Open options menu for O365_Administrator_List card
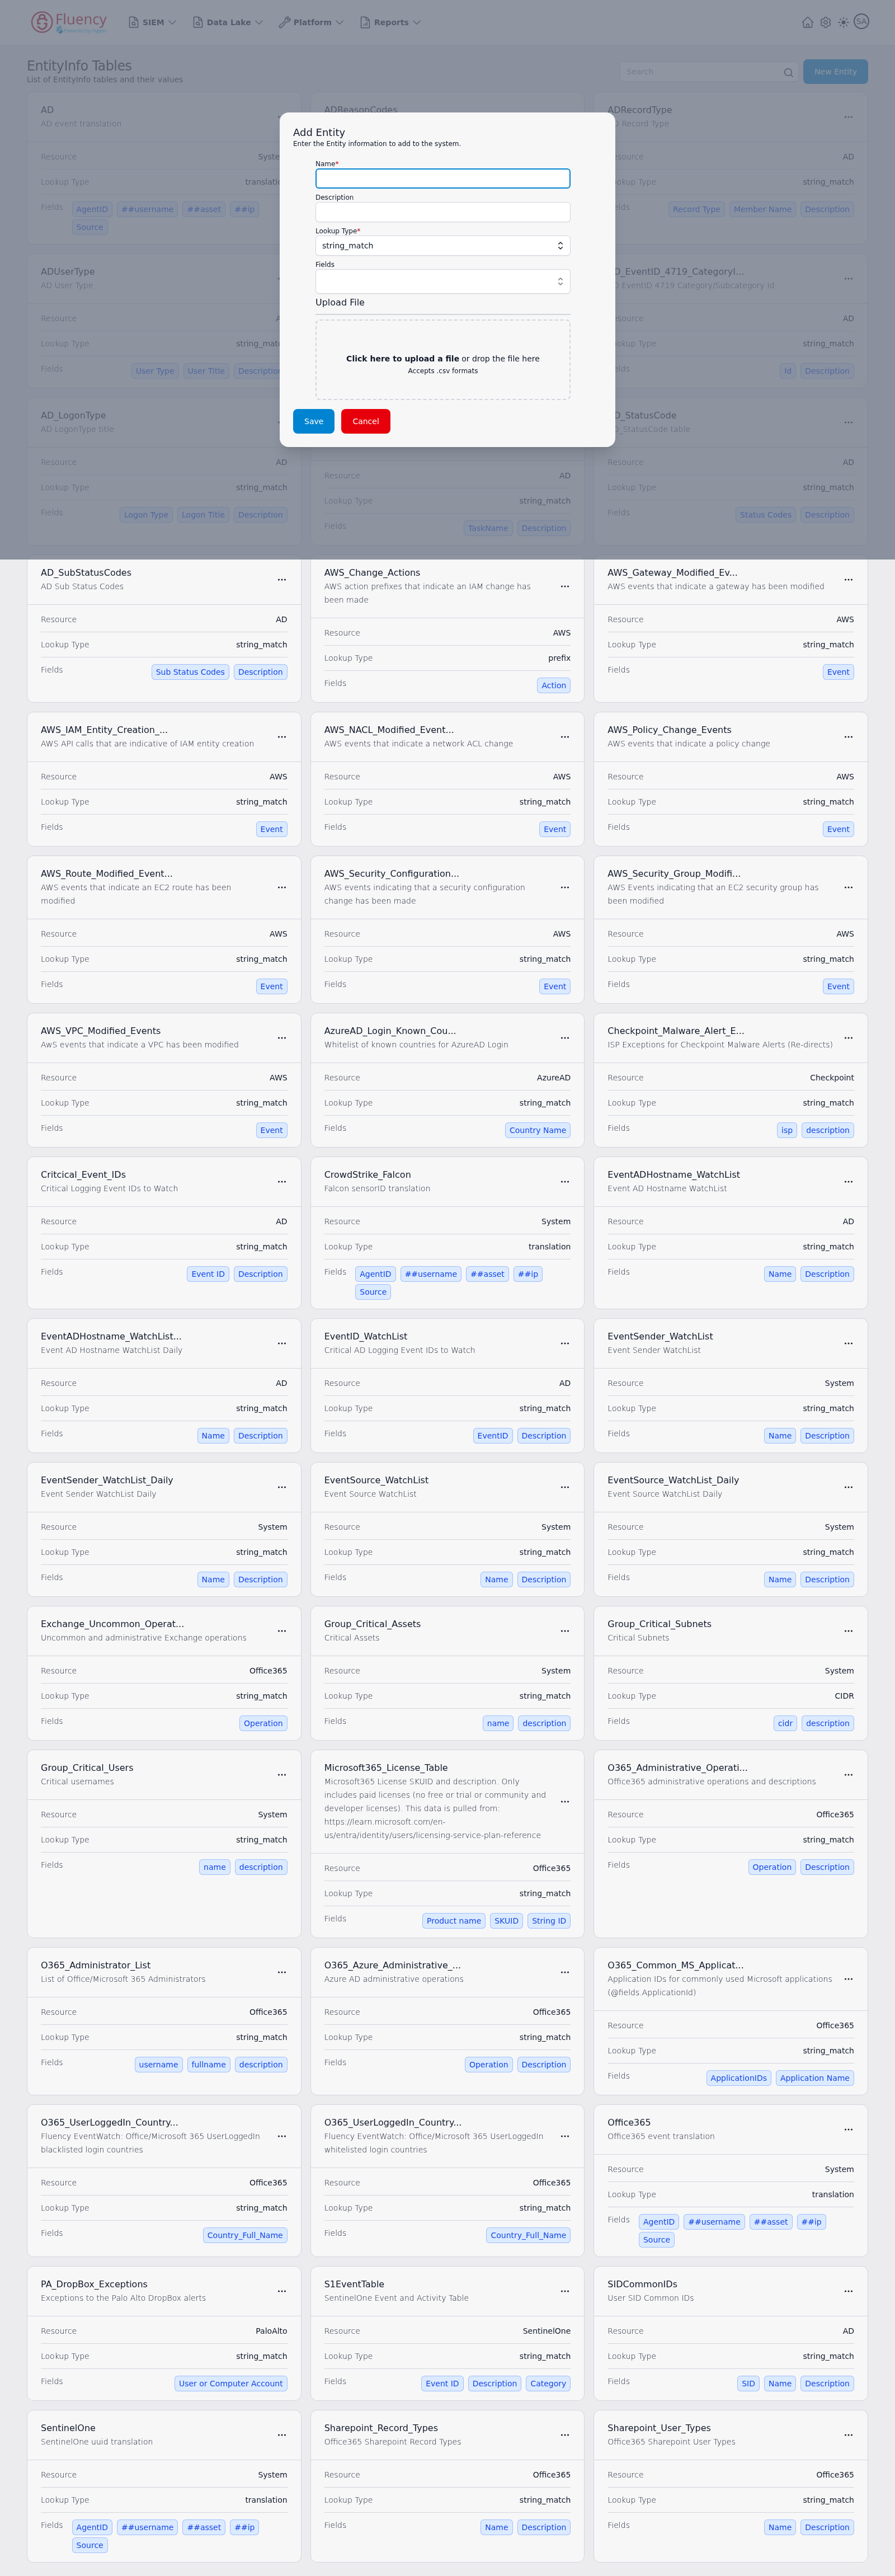Screen dimensions: 895x2576 (x=282, y=1972)
